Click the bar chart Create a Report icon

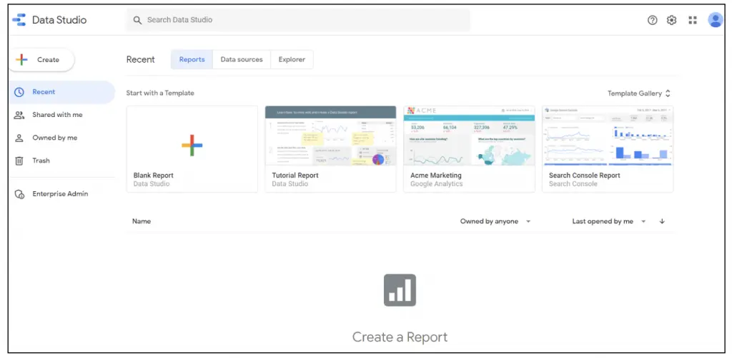pyautogui.click(x=400, y=290)
